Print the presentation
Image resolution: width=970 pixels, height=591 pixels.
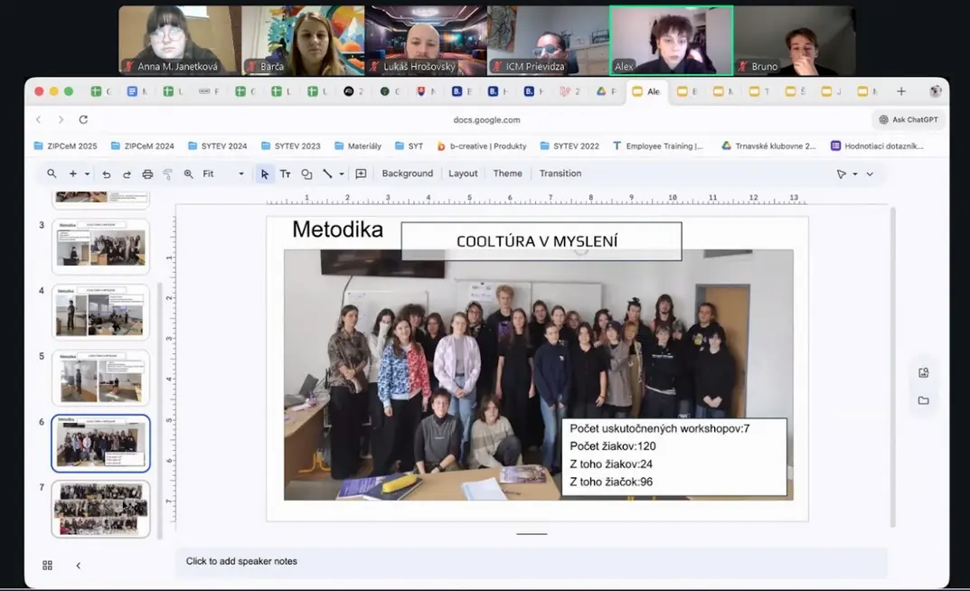coord(147,174)
